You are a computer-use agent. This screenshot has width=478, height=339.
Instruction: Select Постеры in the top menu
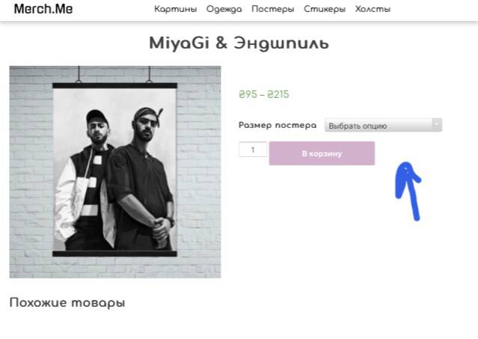click(x=273, y=9)
